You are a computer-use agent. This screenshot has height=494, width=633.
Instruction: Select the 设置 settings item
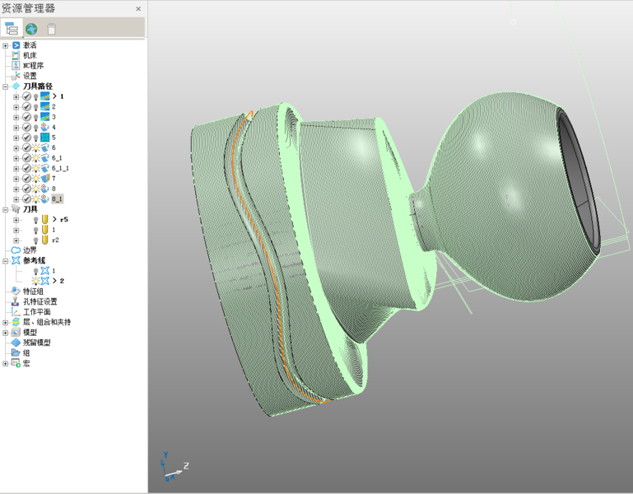tap(30, 76)
